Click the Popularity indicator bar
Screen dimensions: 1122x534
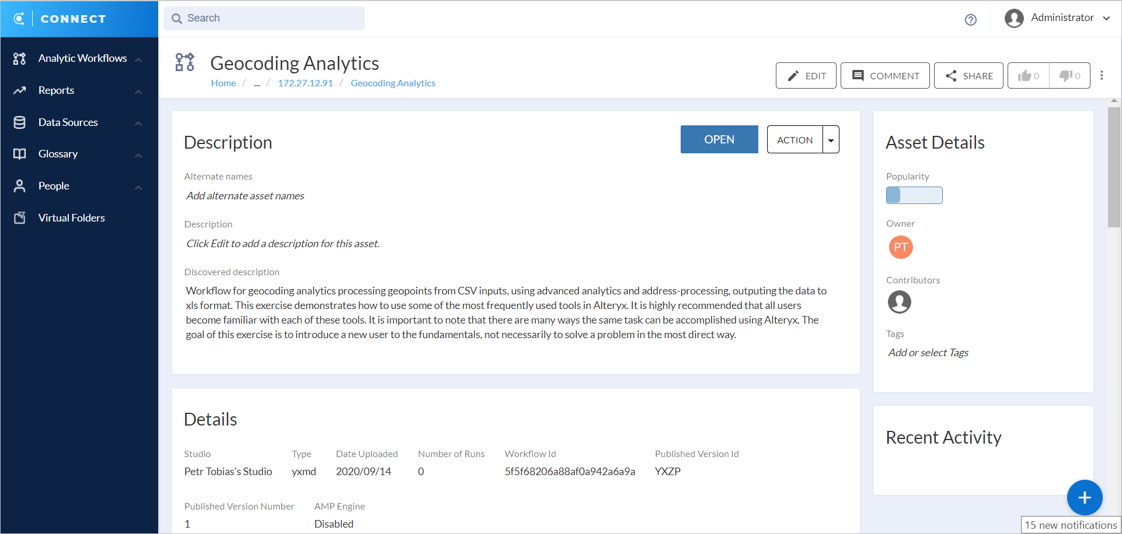[x=914, y=195]
